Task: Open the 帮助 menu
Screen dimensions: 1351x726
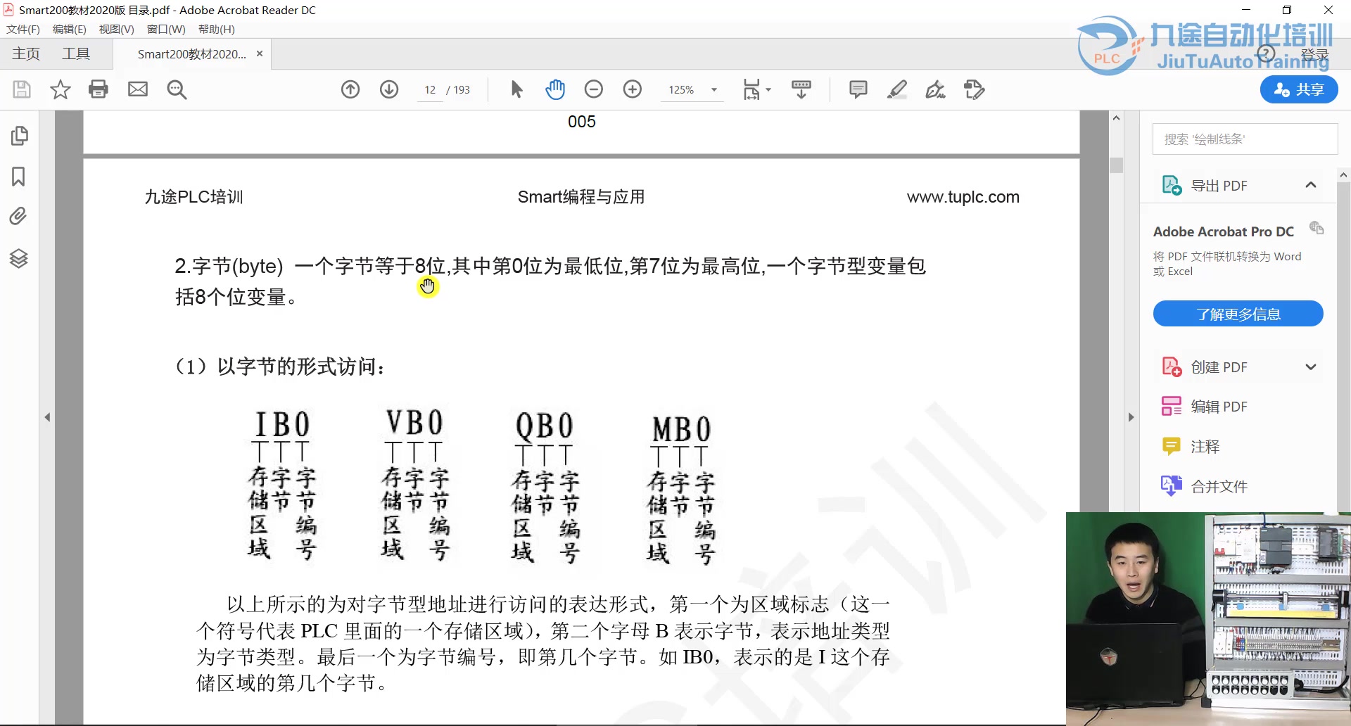Action: 216,29
